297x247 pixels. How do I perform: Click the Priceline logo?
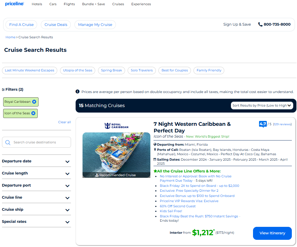point(14,4)
